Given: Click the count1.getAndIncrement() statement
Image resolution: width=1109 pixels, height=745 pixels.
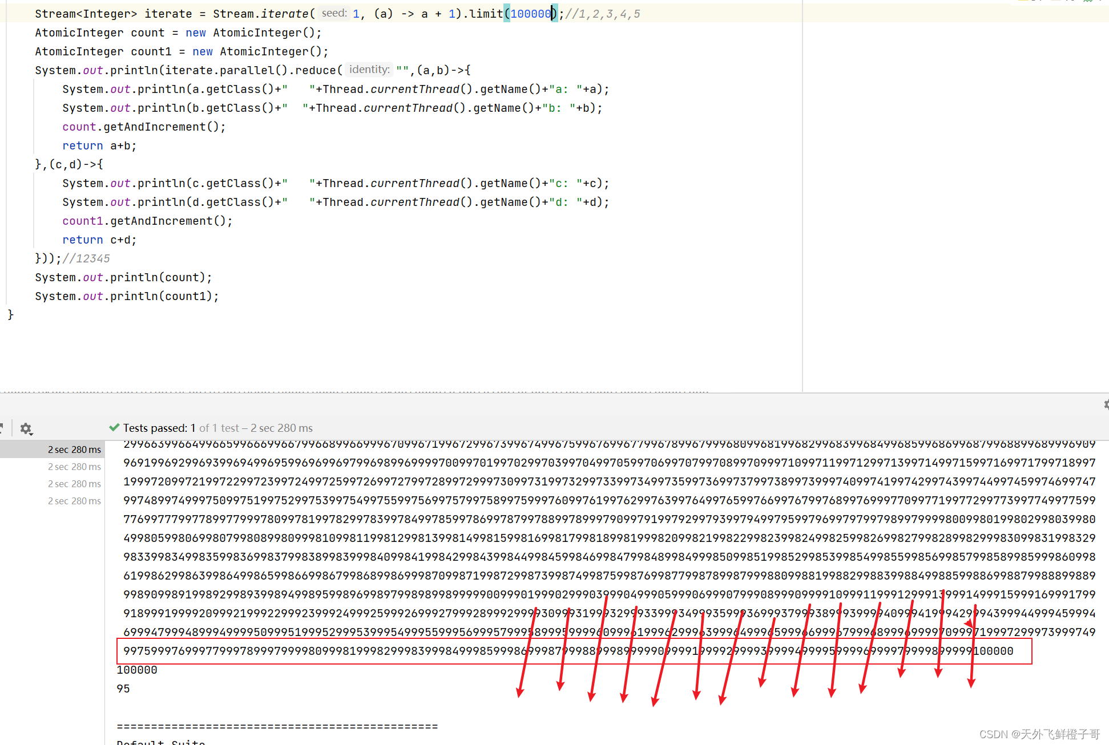Looking at the screenshot, I should pos(147,221).
